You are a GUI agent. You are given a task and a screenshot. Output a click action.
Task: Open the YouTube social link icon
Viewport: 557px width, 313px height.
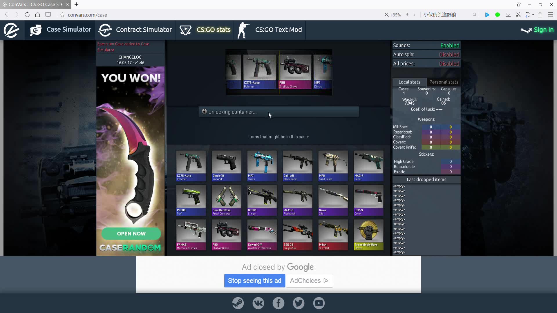319,303
